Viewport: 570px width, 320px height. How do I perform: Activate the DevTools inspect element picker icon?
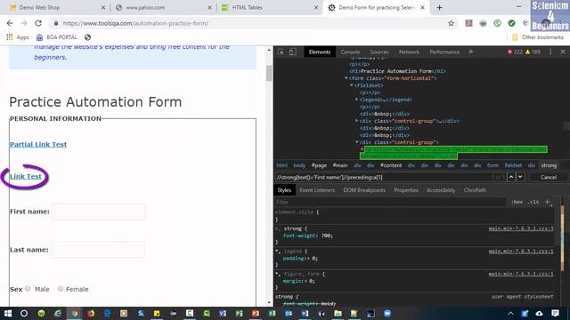(x=281, y=52)
